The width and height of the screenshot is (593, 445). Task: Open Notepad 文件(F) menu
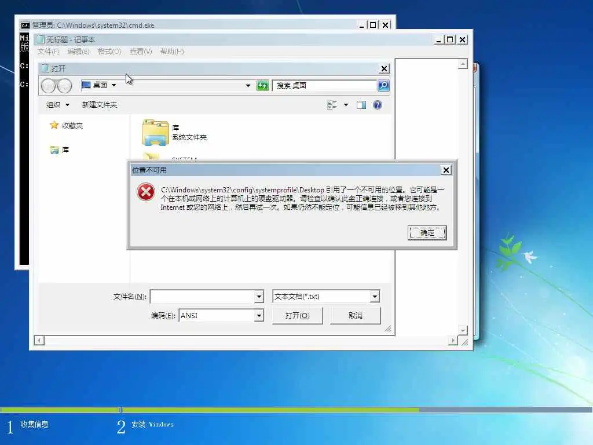[49, 52]
